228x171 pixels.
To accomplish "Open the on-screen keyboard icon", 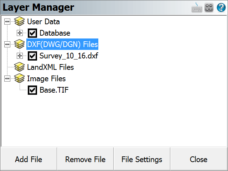I will point(197,7).
